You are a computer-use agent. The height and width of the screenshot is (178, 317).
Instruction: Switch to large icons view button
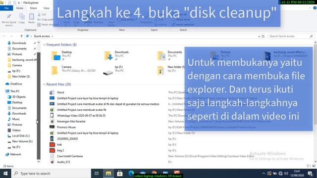pyautogui.click(x=314, y=166)
